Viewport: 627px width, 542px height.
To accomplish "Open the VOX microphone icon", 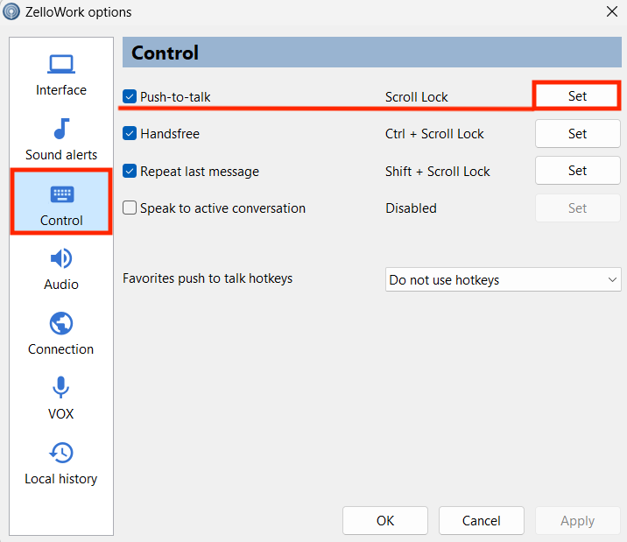I will [60, 387].
